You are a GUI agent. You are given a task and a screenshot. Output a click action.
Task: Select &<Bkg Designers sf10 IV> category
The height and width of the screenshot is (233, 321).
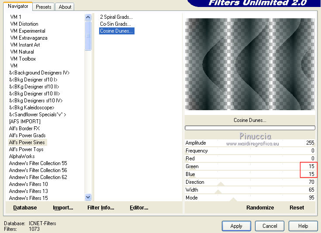pos(36,101)
